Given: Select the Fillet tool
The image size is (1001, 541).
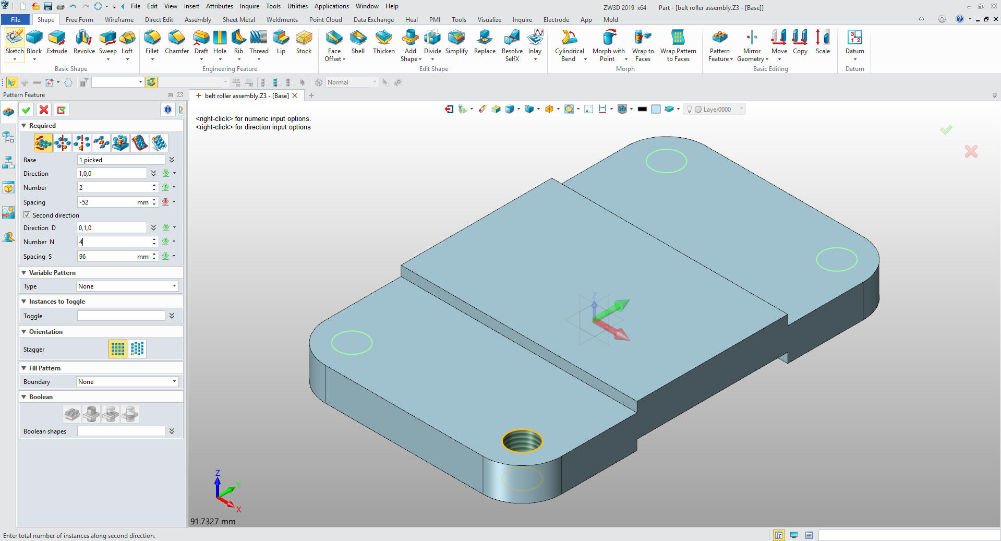Looking at the screenshot, I should 152,42.
